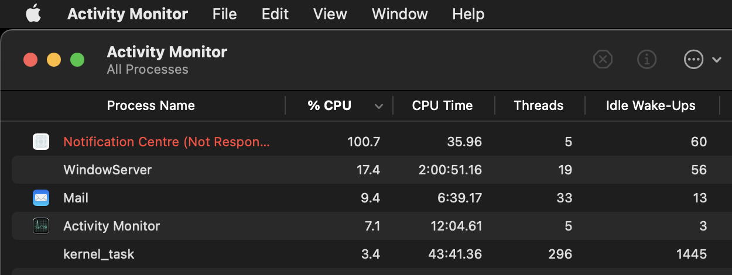Open the Window menu
The image size is (732, 275).
click(x=400, y=14)
